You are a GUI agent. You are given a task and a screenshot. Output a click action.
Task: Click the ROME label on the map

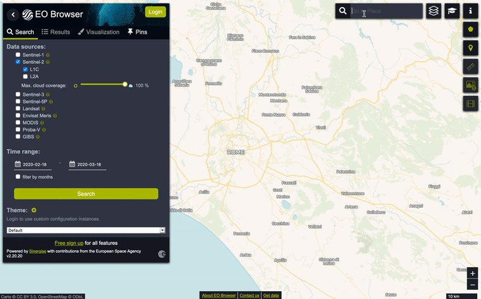(236, 152)
